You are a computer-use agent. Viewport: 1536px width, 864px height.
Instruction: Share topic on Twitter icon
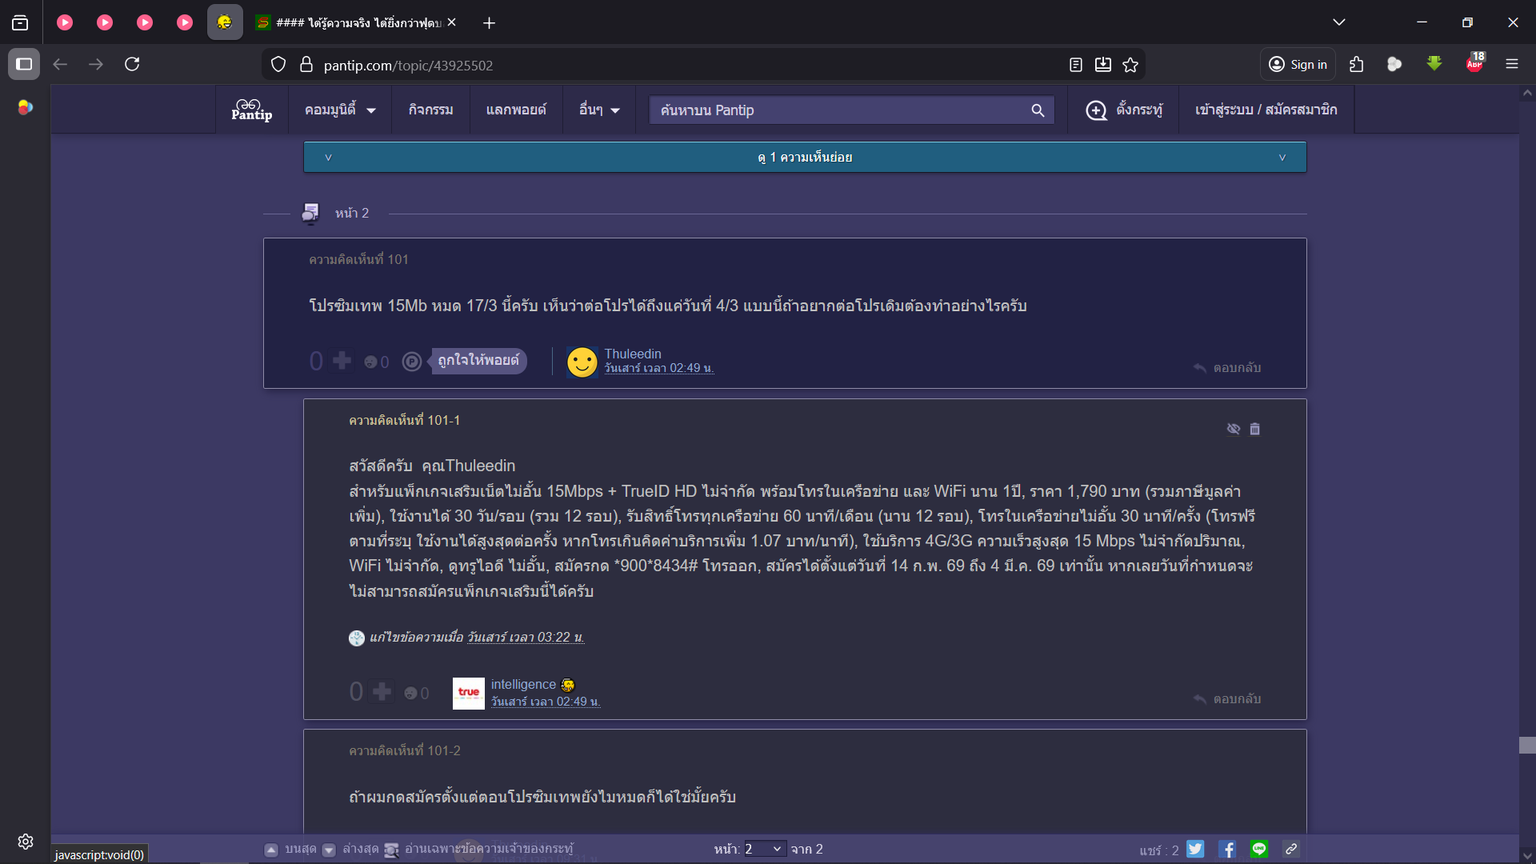click(1195, 849)
